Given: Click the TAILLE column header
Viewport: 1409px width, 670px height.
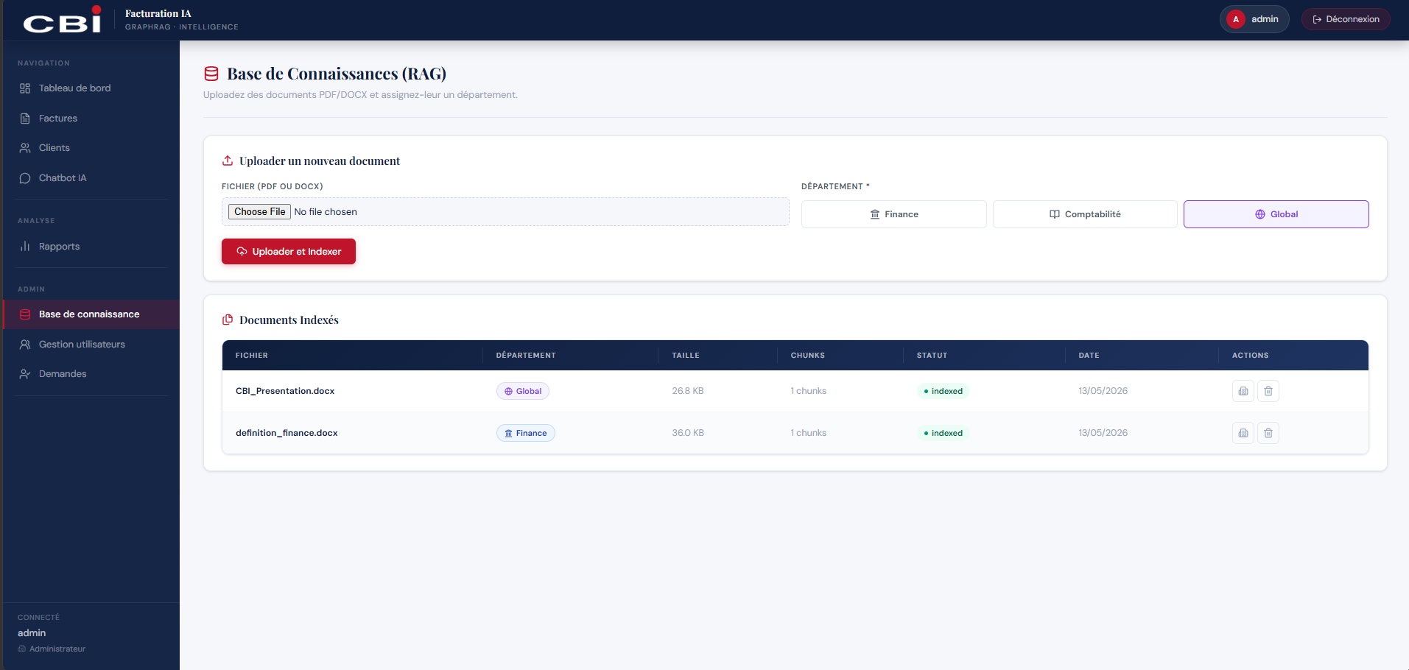Looking at the screenshot, I should pos(686,356).
